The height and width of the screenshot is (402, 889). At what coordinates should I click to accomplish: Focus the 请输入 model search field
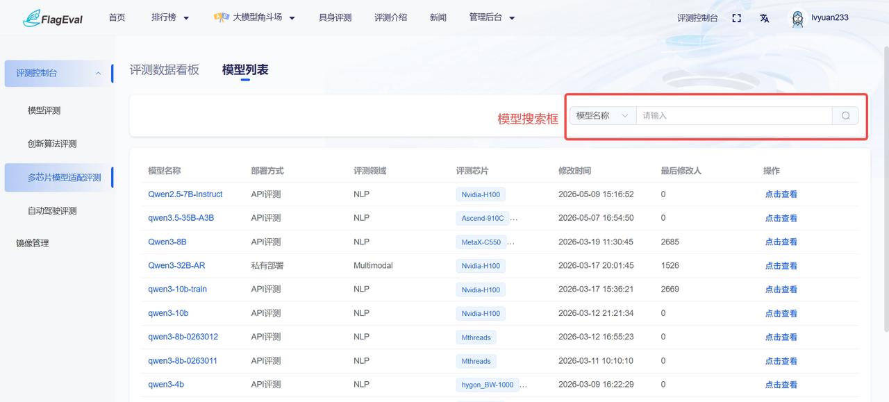tap(734, 116)
